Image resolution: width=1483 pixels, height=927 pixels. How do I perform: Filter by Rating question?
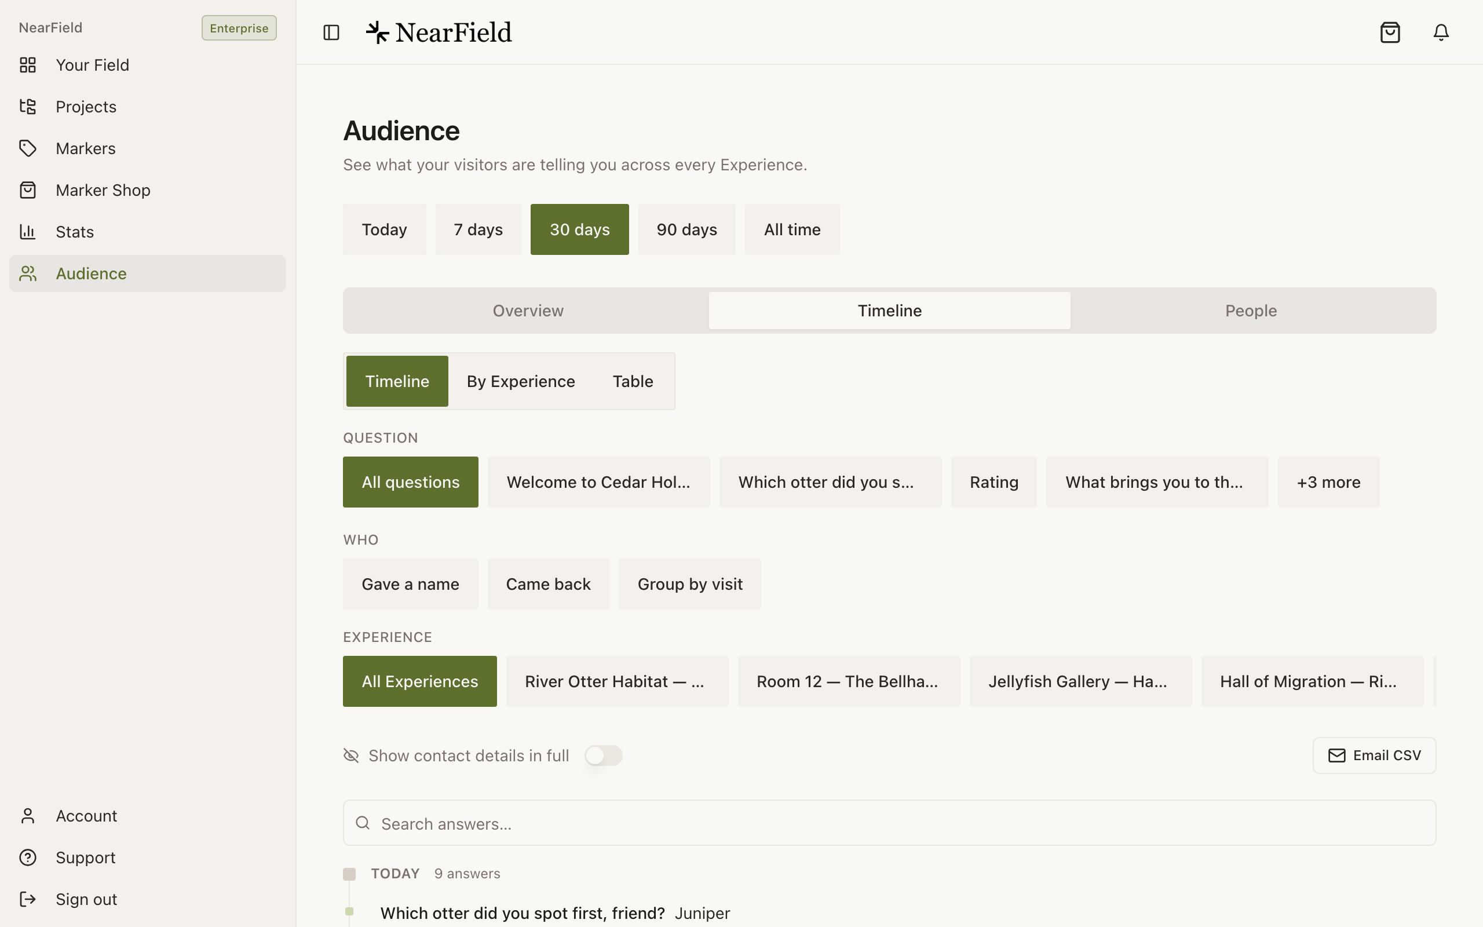(x=994, y=482)
